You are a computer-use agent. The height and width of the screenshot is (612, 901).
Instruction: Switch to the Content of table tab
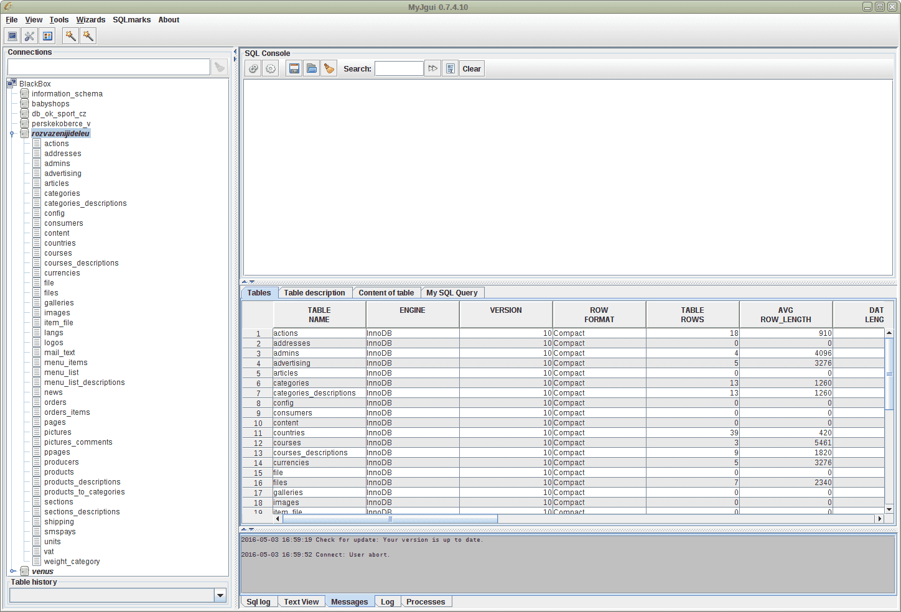[x=386, y=293]
